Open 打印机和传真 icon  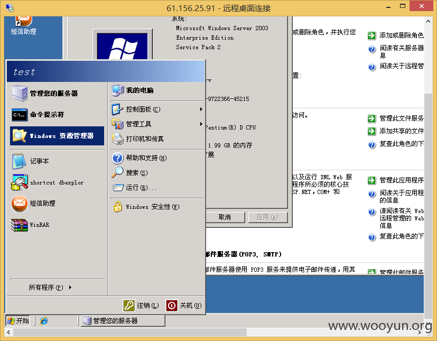click(x=117, y=139)
